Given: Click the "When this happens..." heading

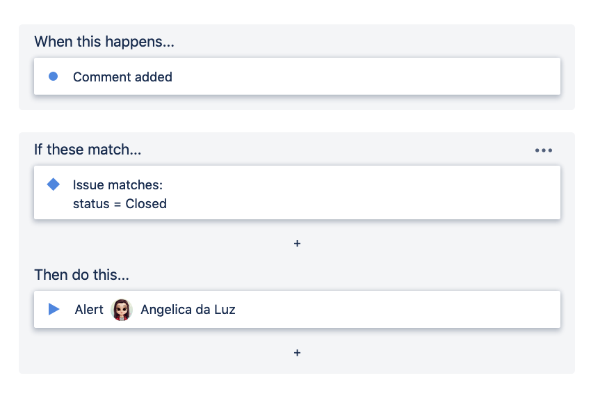Looking at the screenshot, I should [104, 42].
